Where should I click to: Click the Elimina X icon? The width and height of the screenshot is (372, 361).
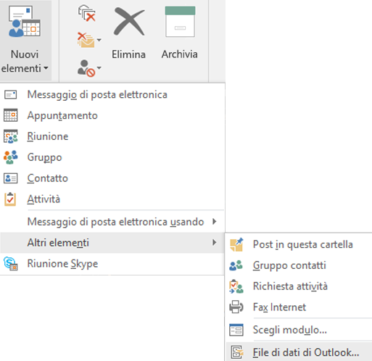pos(129,22)
